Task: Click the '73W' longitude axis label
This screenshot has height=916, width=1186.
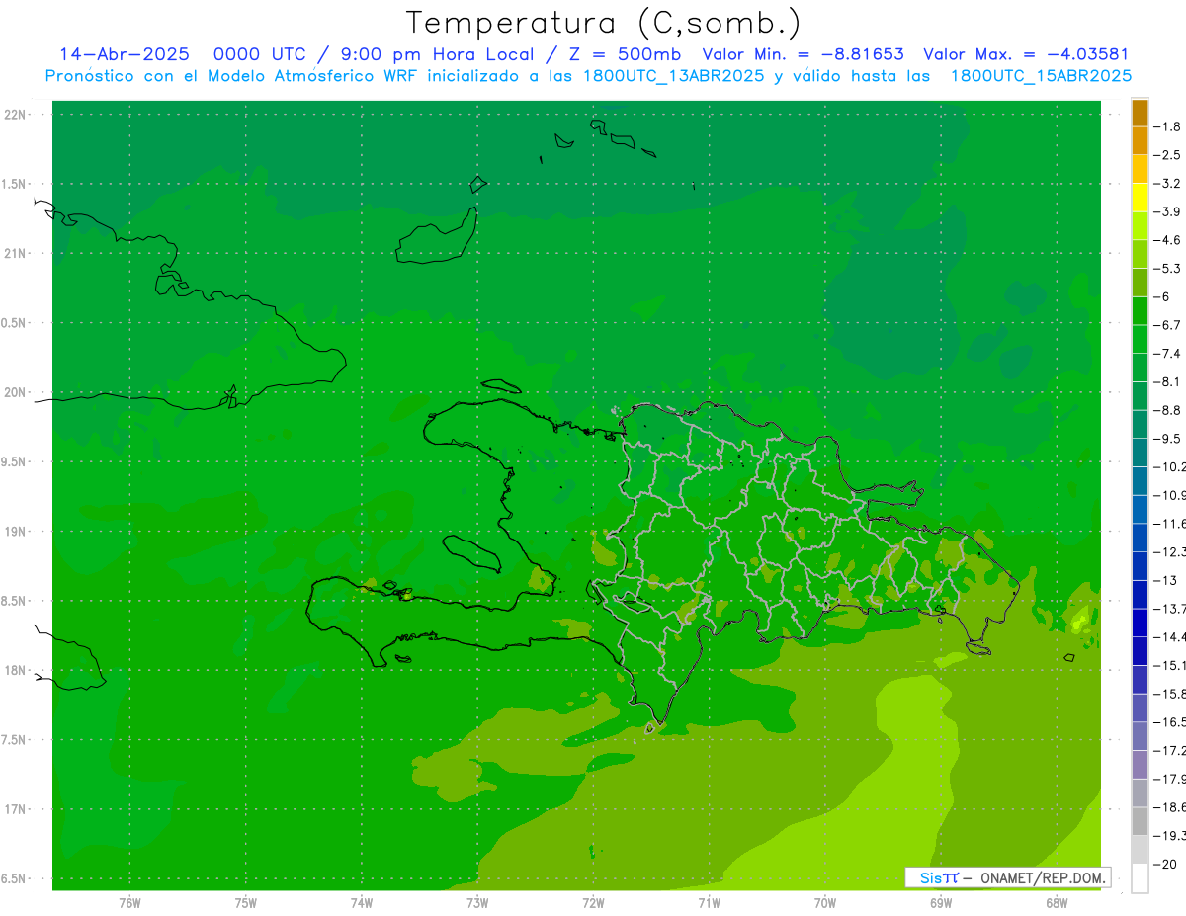Action: pos(477,902)
